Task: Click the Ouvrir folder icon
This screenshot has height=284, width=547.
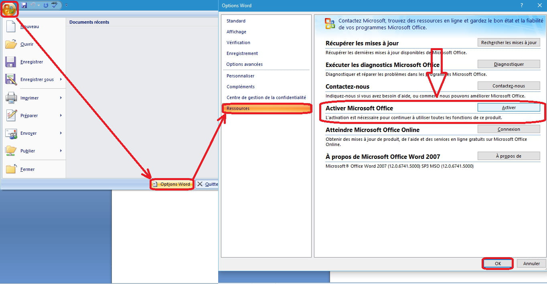Action: (11, 44)
